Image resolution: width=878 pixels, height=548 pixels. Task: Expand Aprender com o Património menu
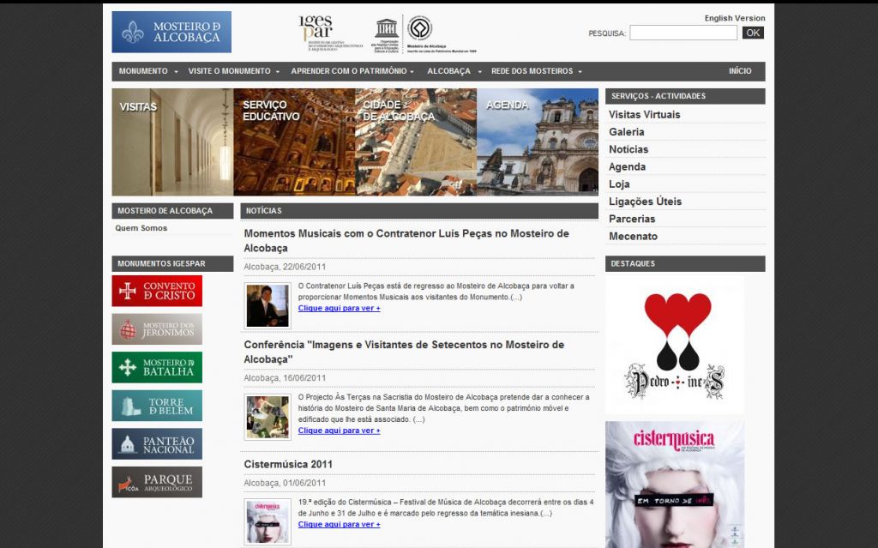pos(352,71)
